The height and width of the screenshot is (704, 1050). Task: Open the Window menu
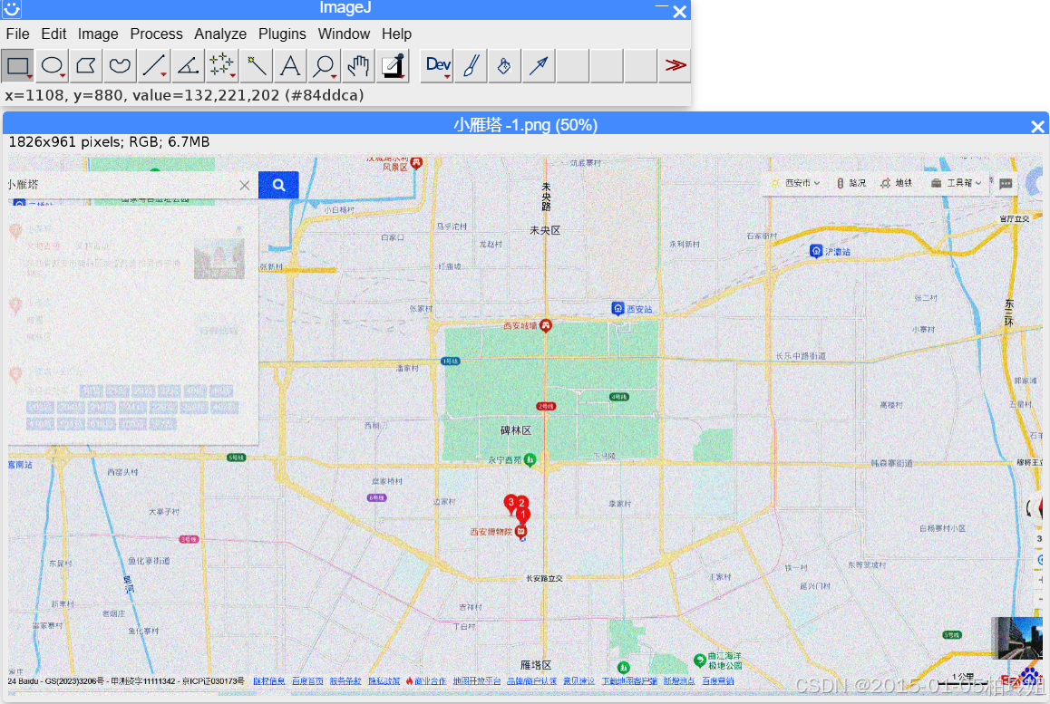tap(344, 34)
